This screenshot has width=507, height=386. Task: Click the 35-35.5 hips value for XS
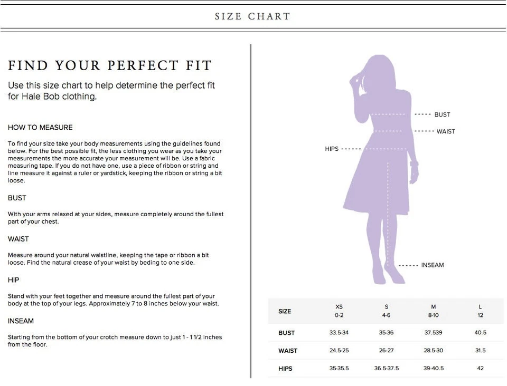point(339,369)
